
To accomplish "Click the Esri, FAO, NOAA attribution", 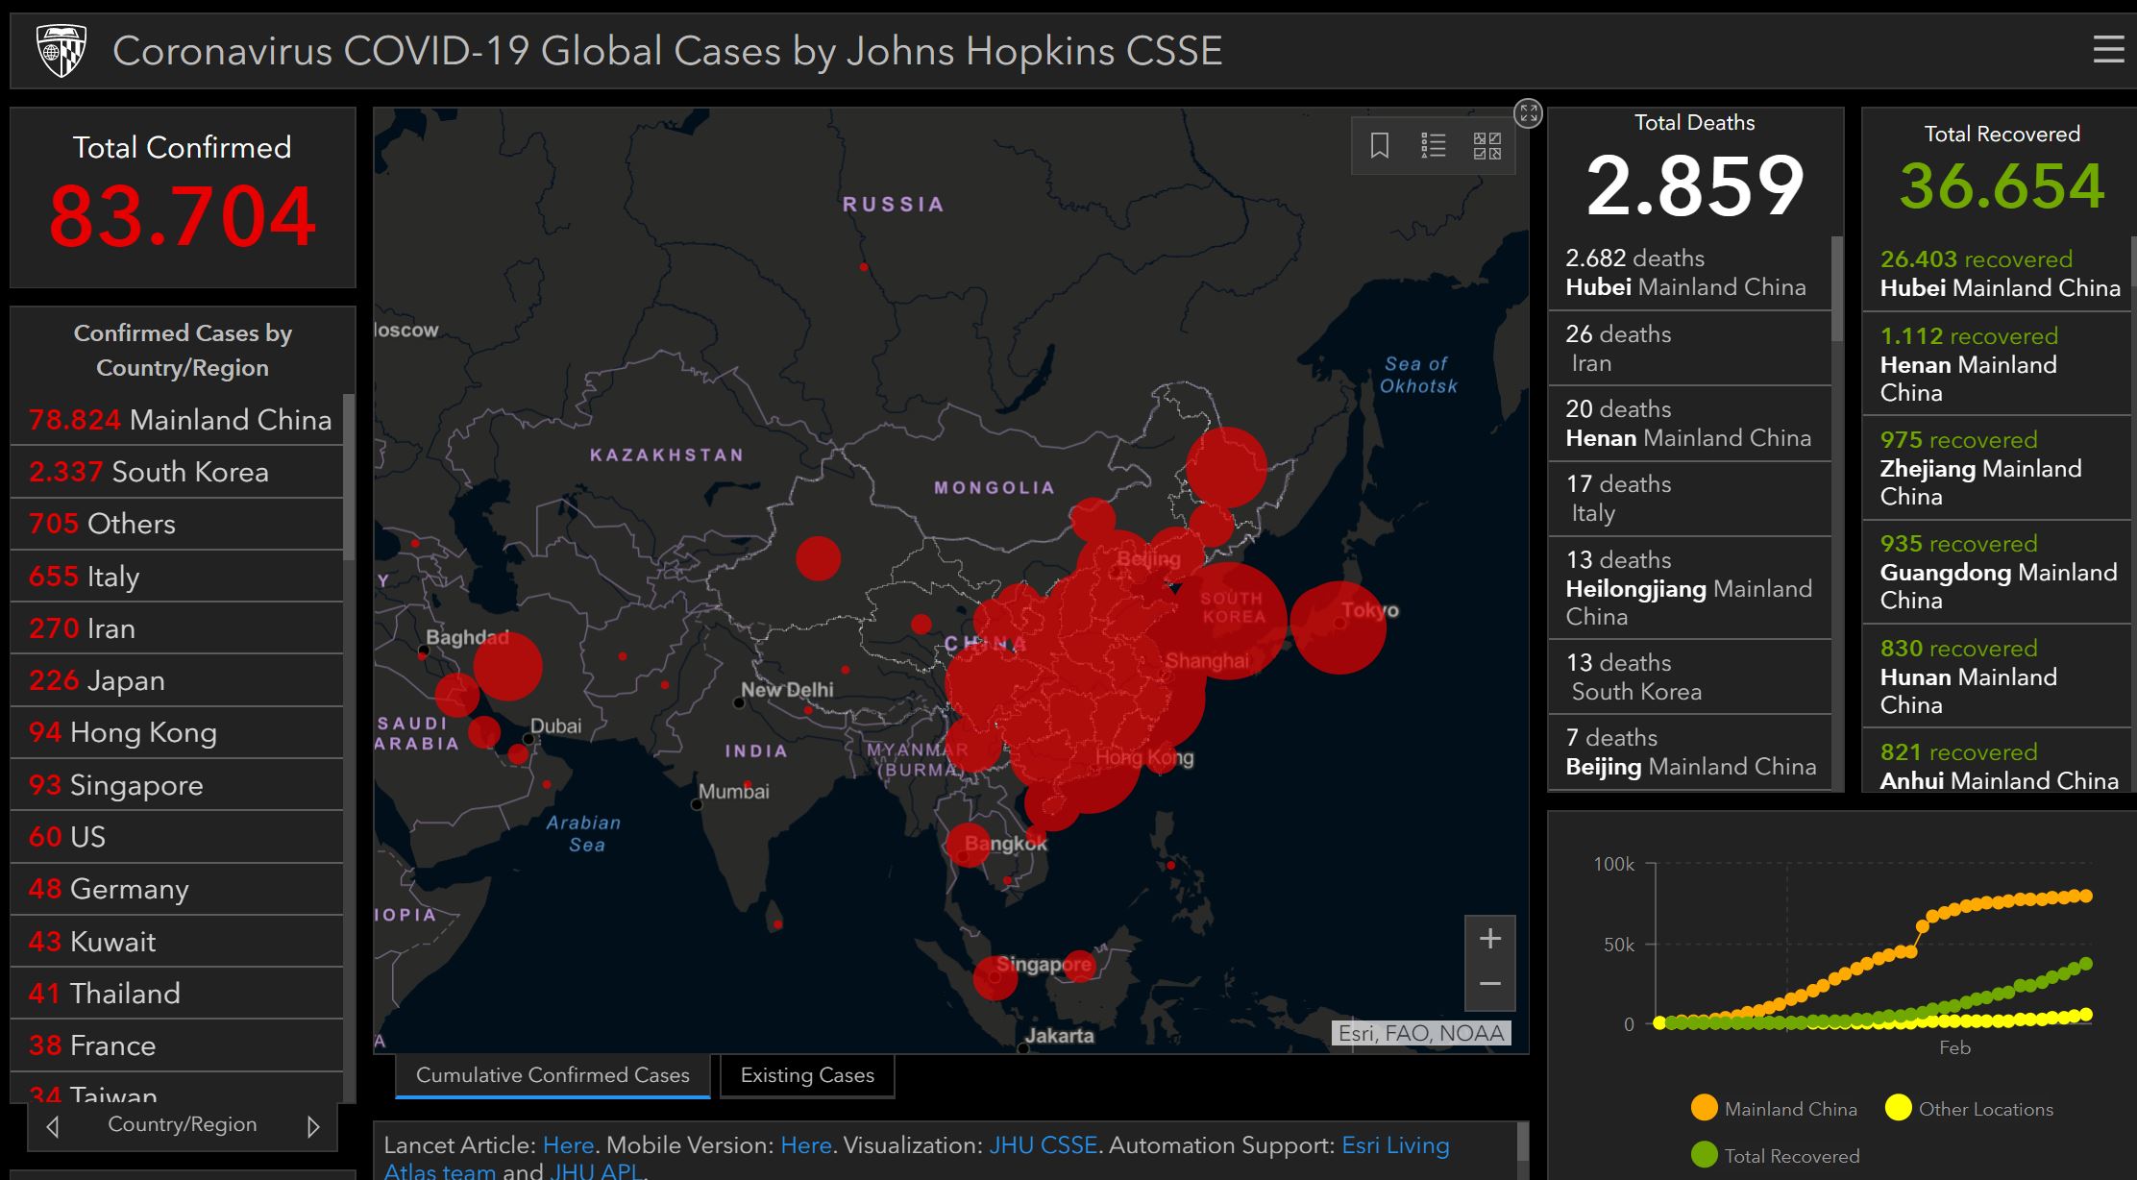I will point(1421,1033).
